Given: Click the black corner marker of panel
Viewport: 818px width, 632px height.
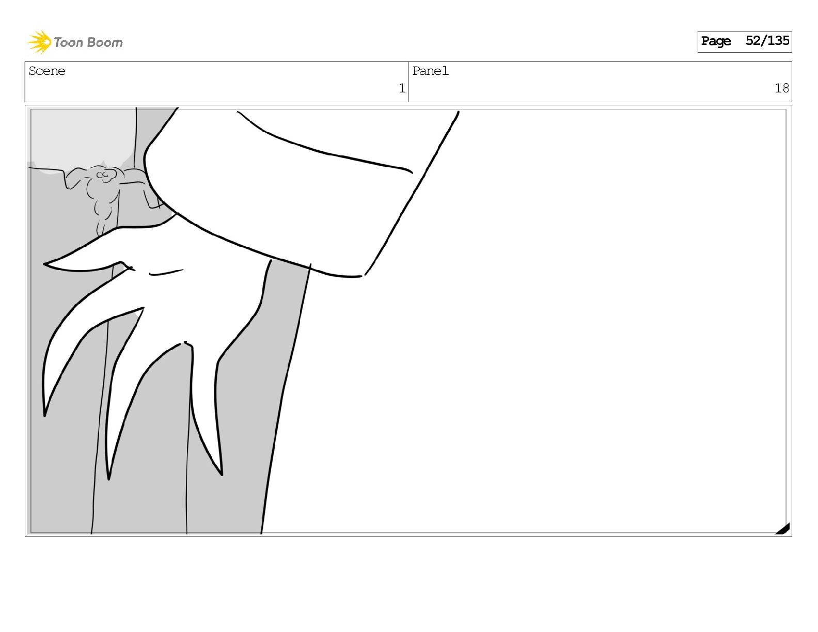Looking at the screenshot, I should coord(783,529).
